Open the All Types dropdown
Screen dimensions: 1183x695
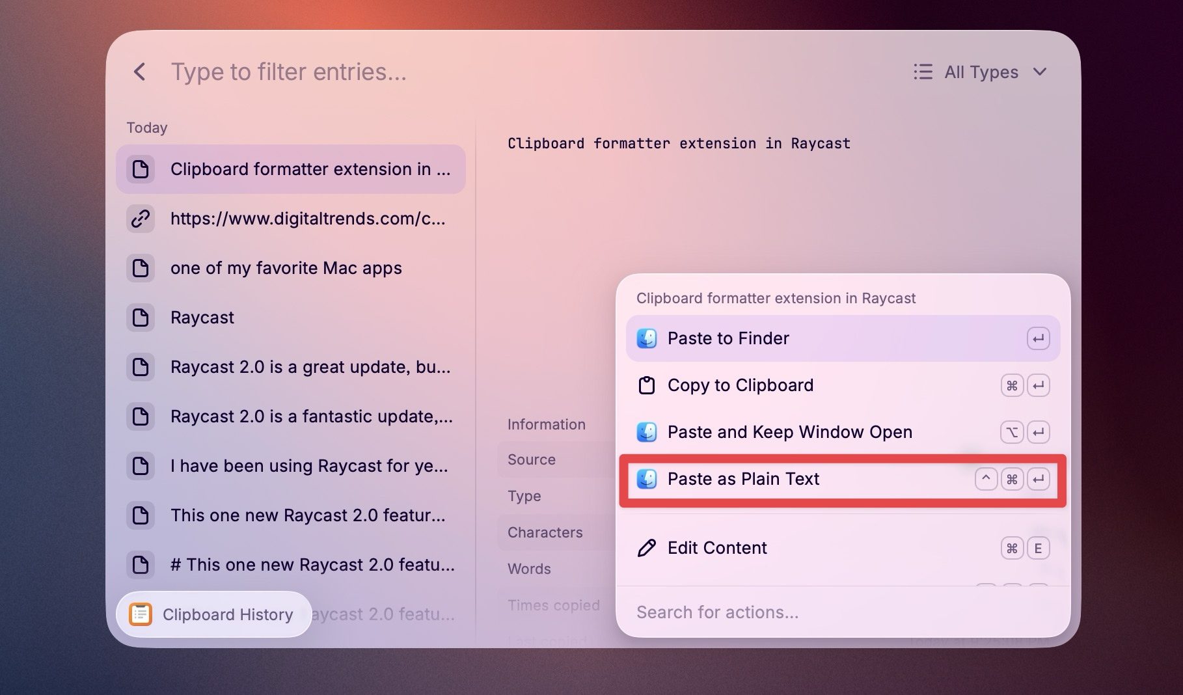(981, 72)
